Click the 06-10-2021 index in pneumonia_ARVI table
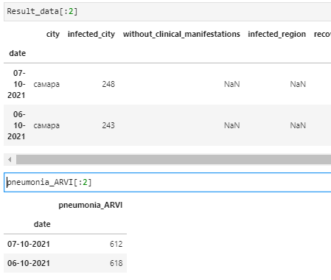Viewport: 331px width, 280px height. tap(29, 263)
